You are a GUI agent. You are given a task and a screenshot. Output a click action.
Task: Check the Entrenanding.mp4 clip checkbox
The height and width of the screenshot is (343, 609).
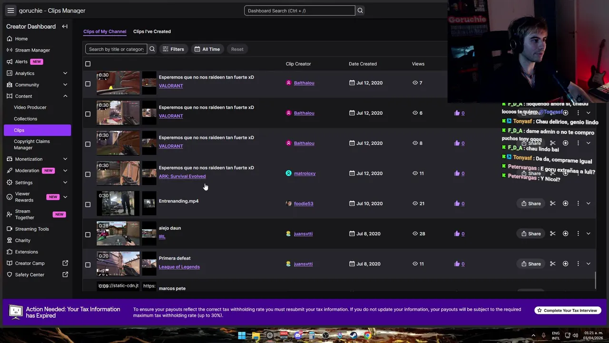click(88, 204)
